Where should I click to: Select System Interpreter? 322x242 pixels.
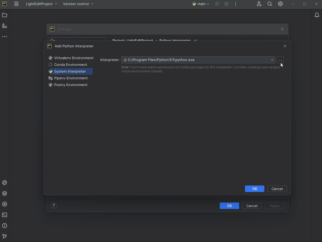(x=70, y=72)
